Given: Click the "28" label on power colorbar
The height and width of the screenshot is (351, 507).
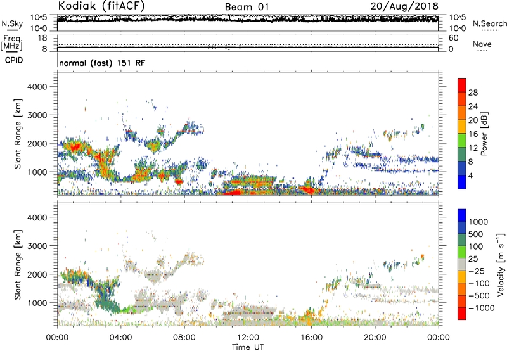Looking at the screenshot, I should click(x=473, y=93).
